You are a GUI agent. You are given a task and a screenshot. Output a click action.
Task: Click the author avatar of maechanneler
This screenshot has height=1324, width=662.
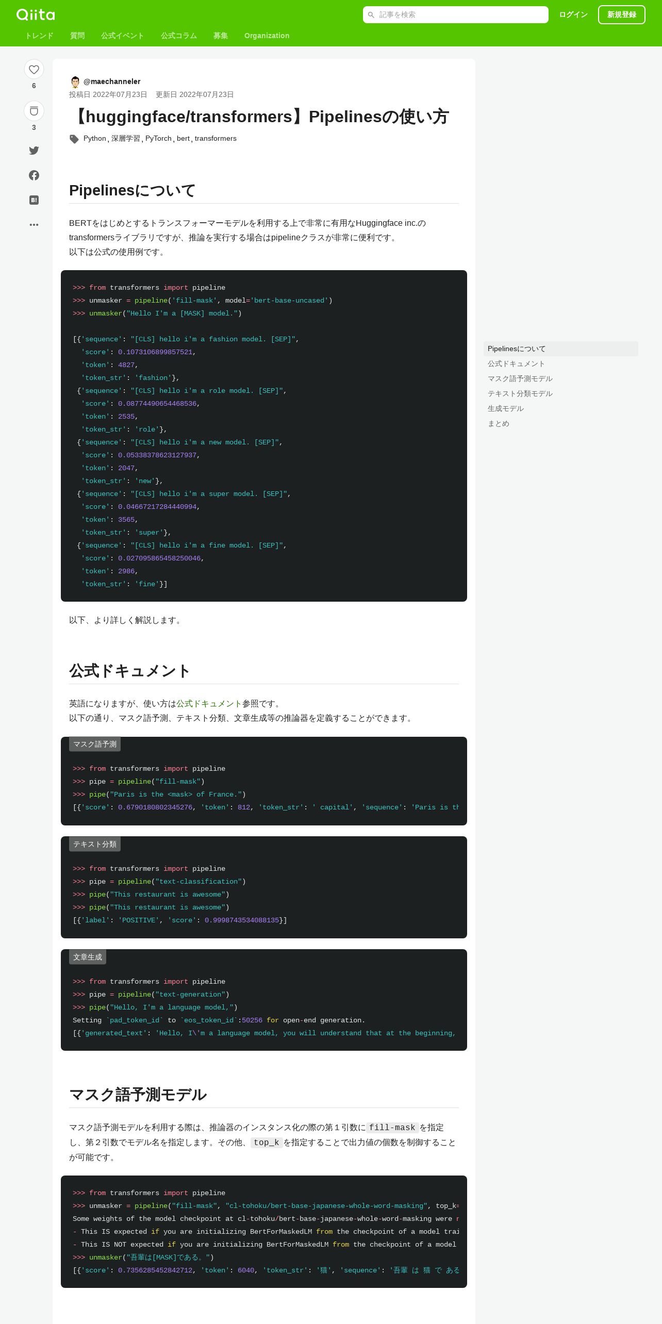click(x=75, y=81)
